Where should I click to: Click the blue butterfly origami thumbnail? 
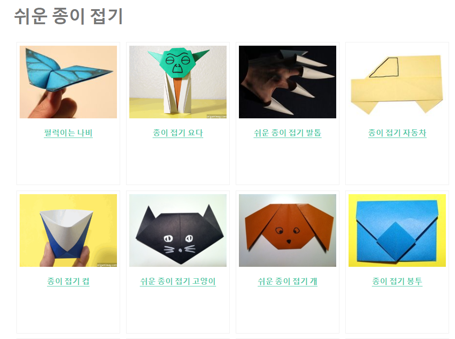[68, 82]
